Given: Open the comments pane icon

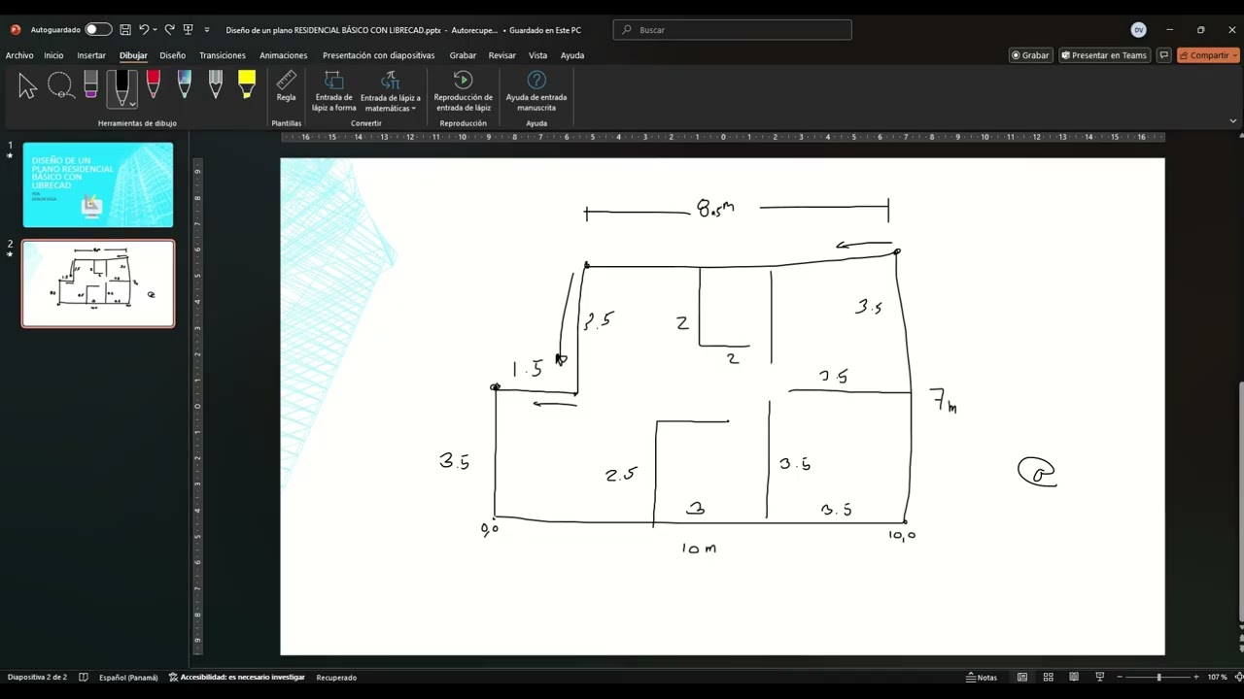Looking at the screenshot, I should click(x=1163, y=55).
